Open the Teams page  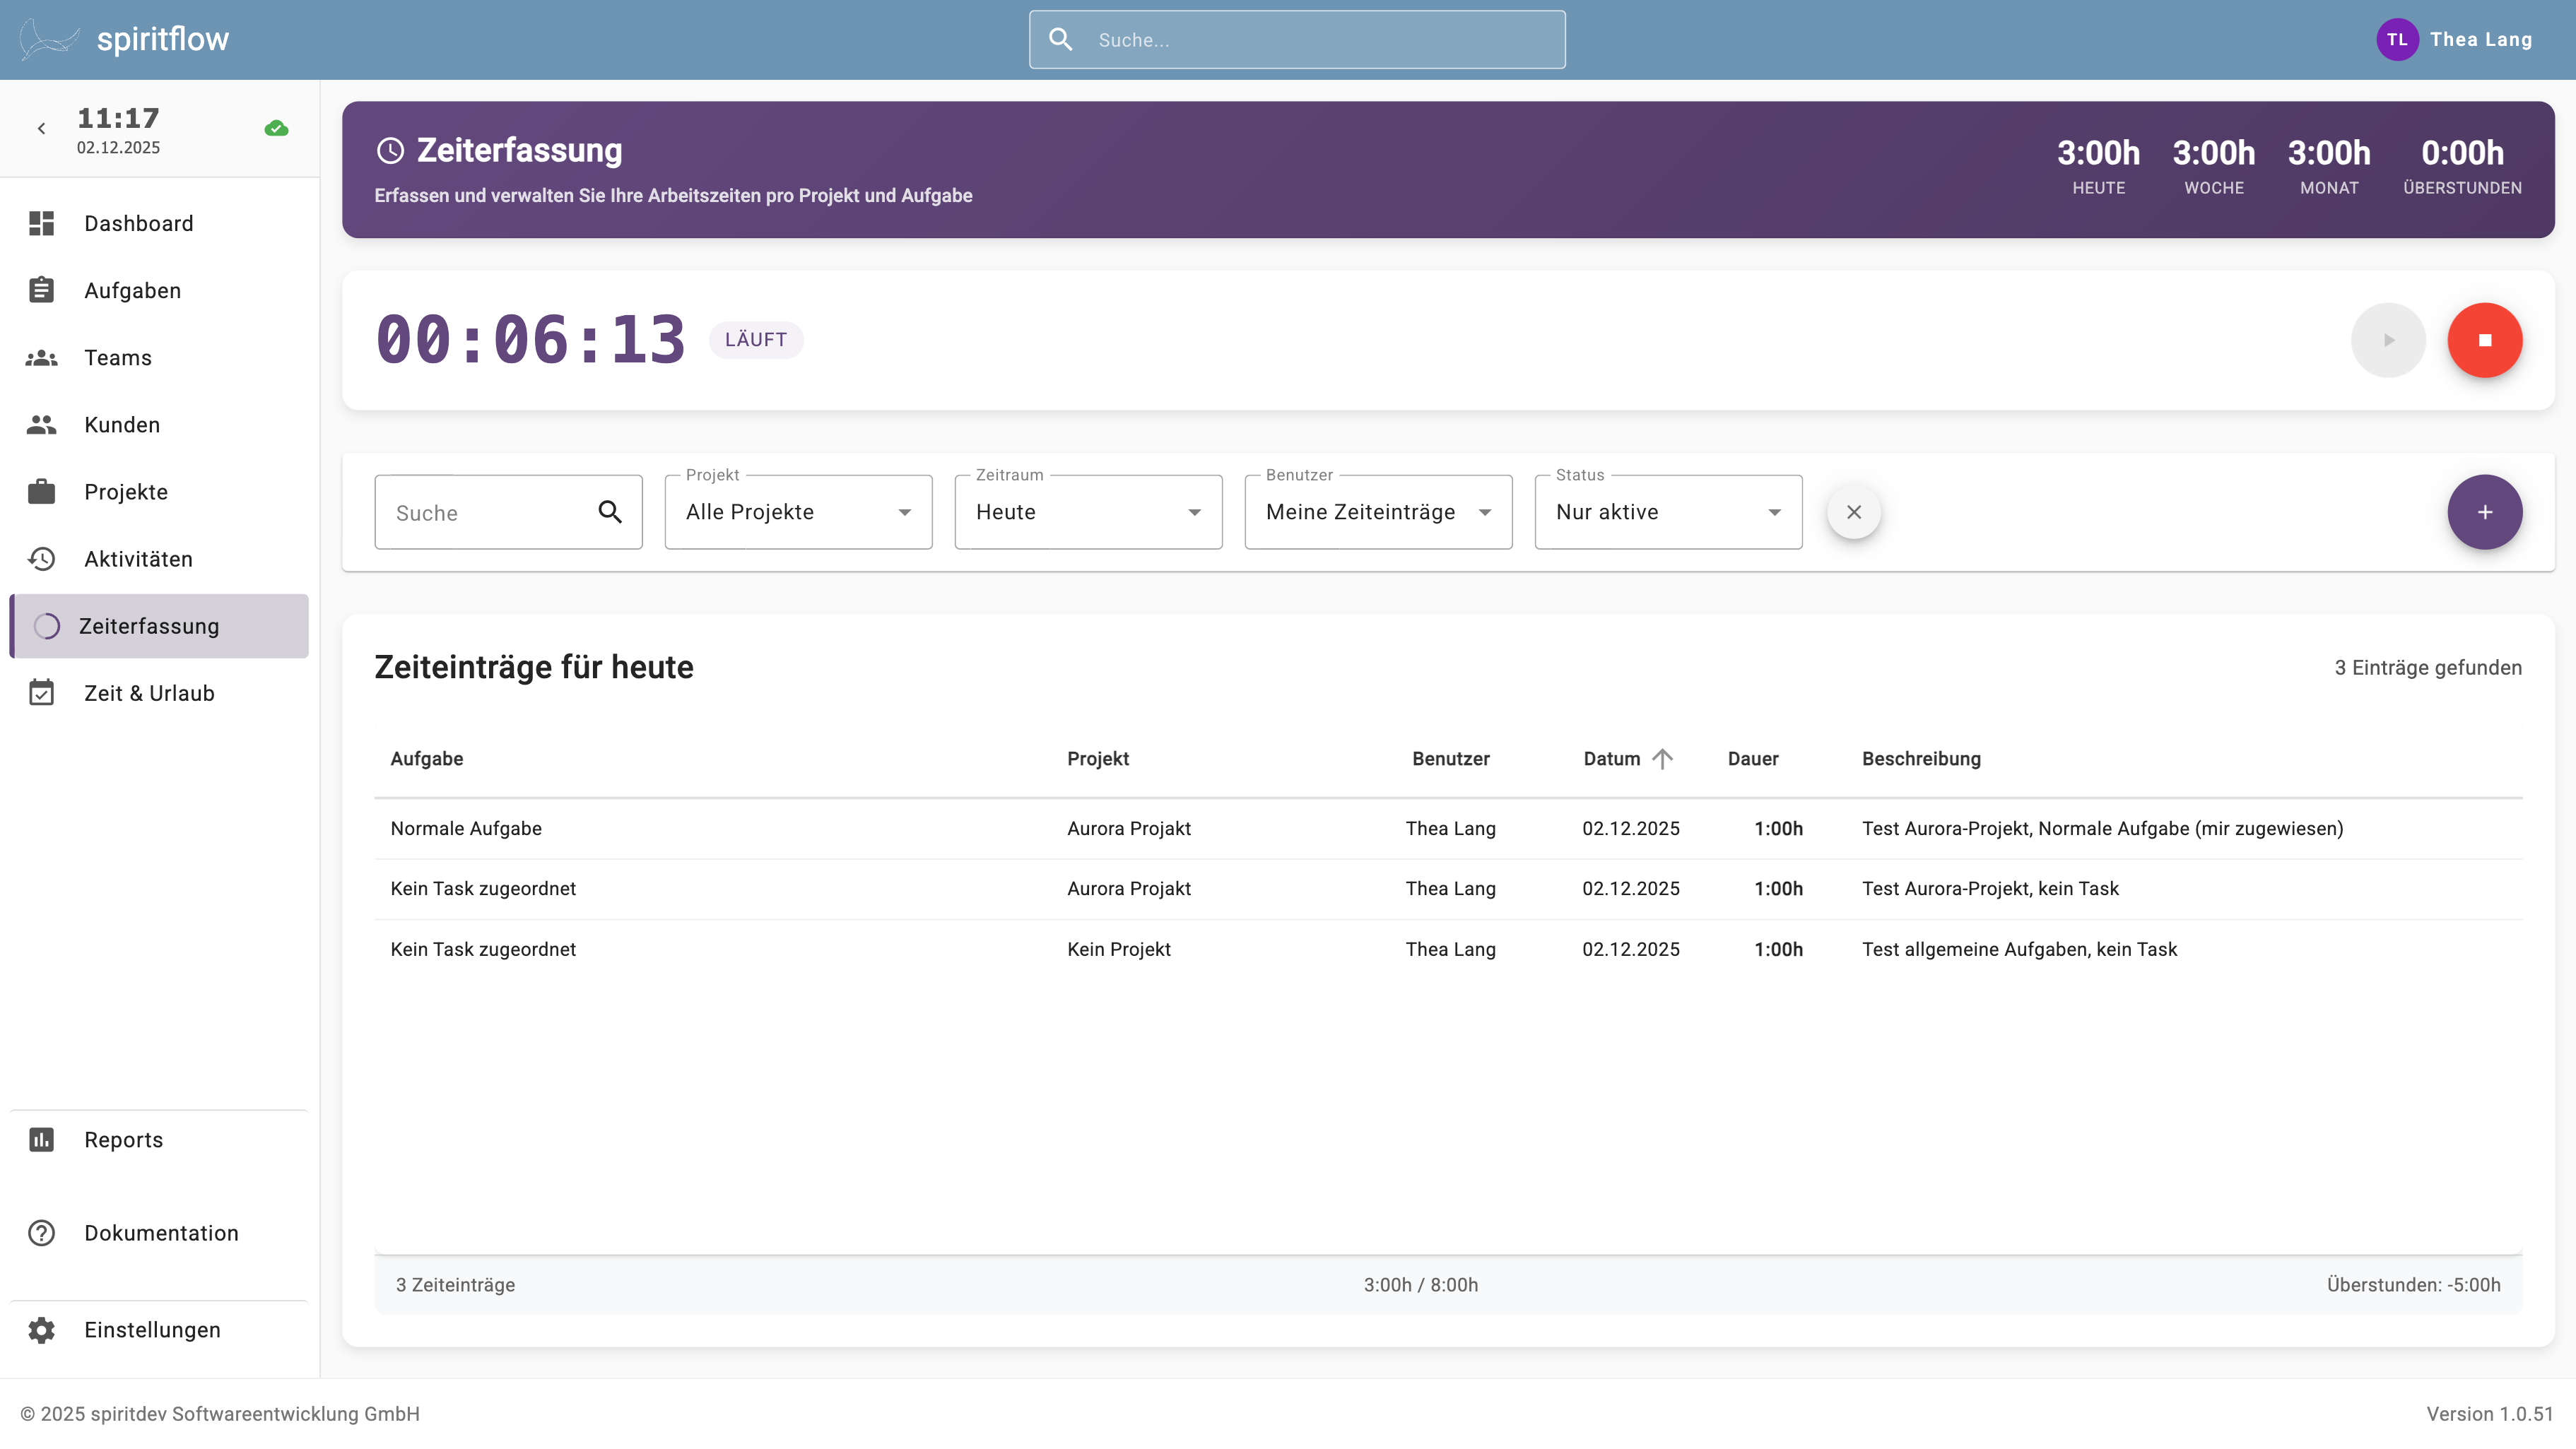159,357
